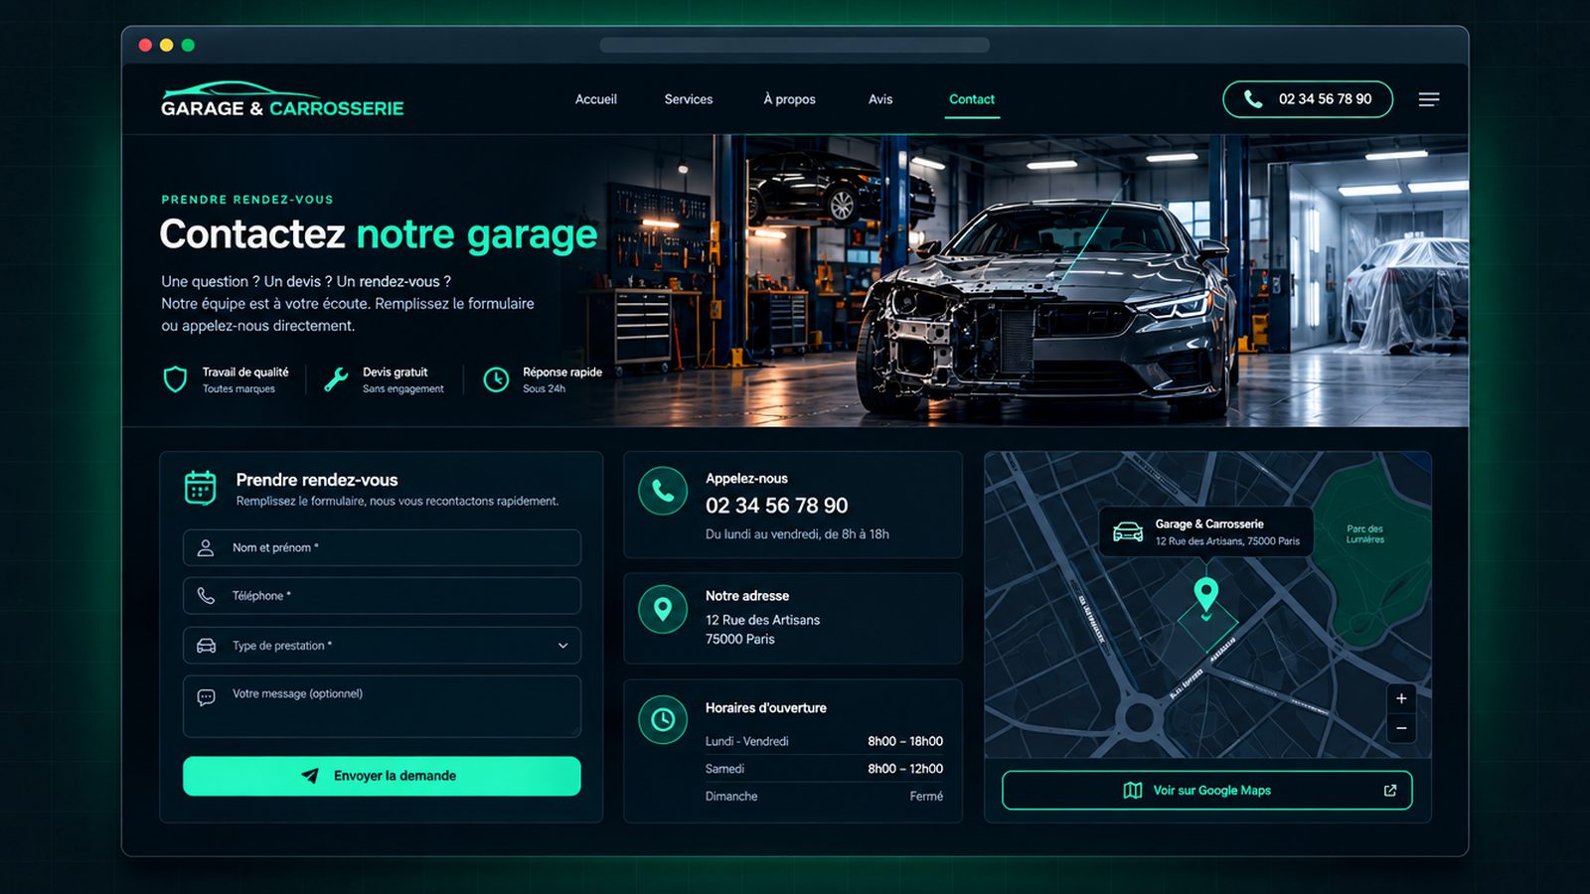Click the paper plane icon on submit button
This screenshot has height=894, width=1590.
coord(310,776)
